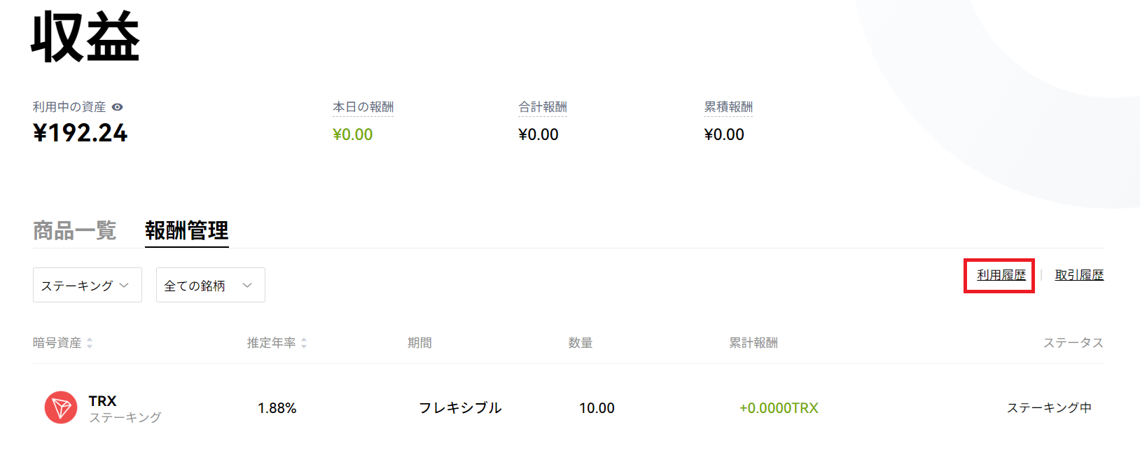The height and width of the screenshot is (455, 1140).
Task: Expand the 全ての銘柄 filter dropdown
Action: pos(211,285)
